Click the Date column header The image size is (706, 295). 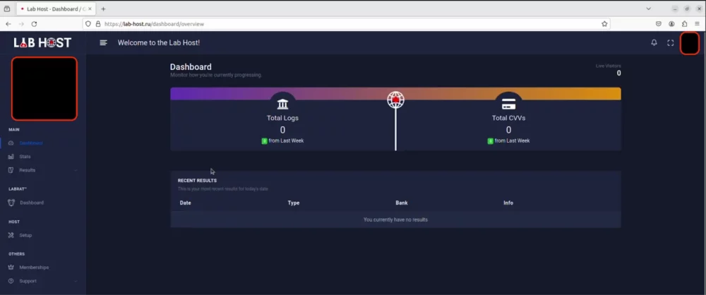[x=186, y=203]
